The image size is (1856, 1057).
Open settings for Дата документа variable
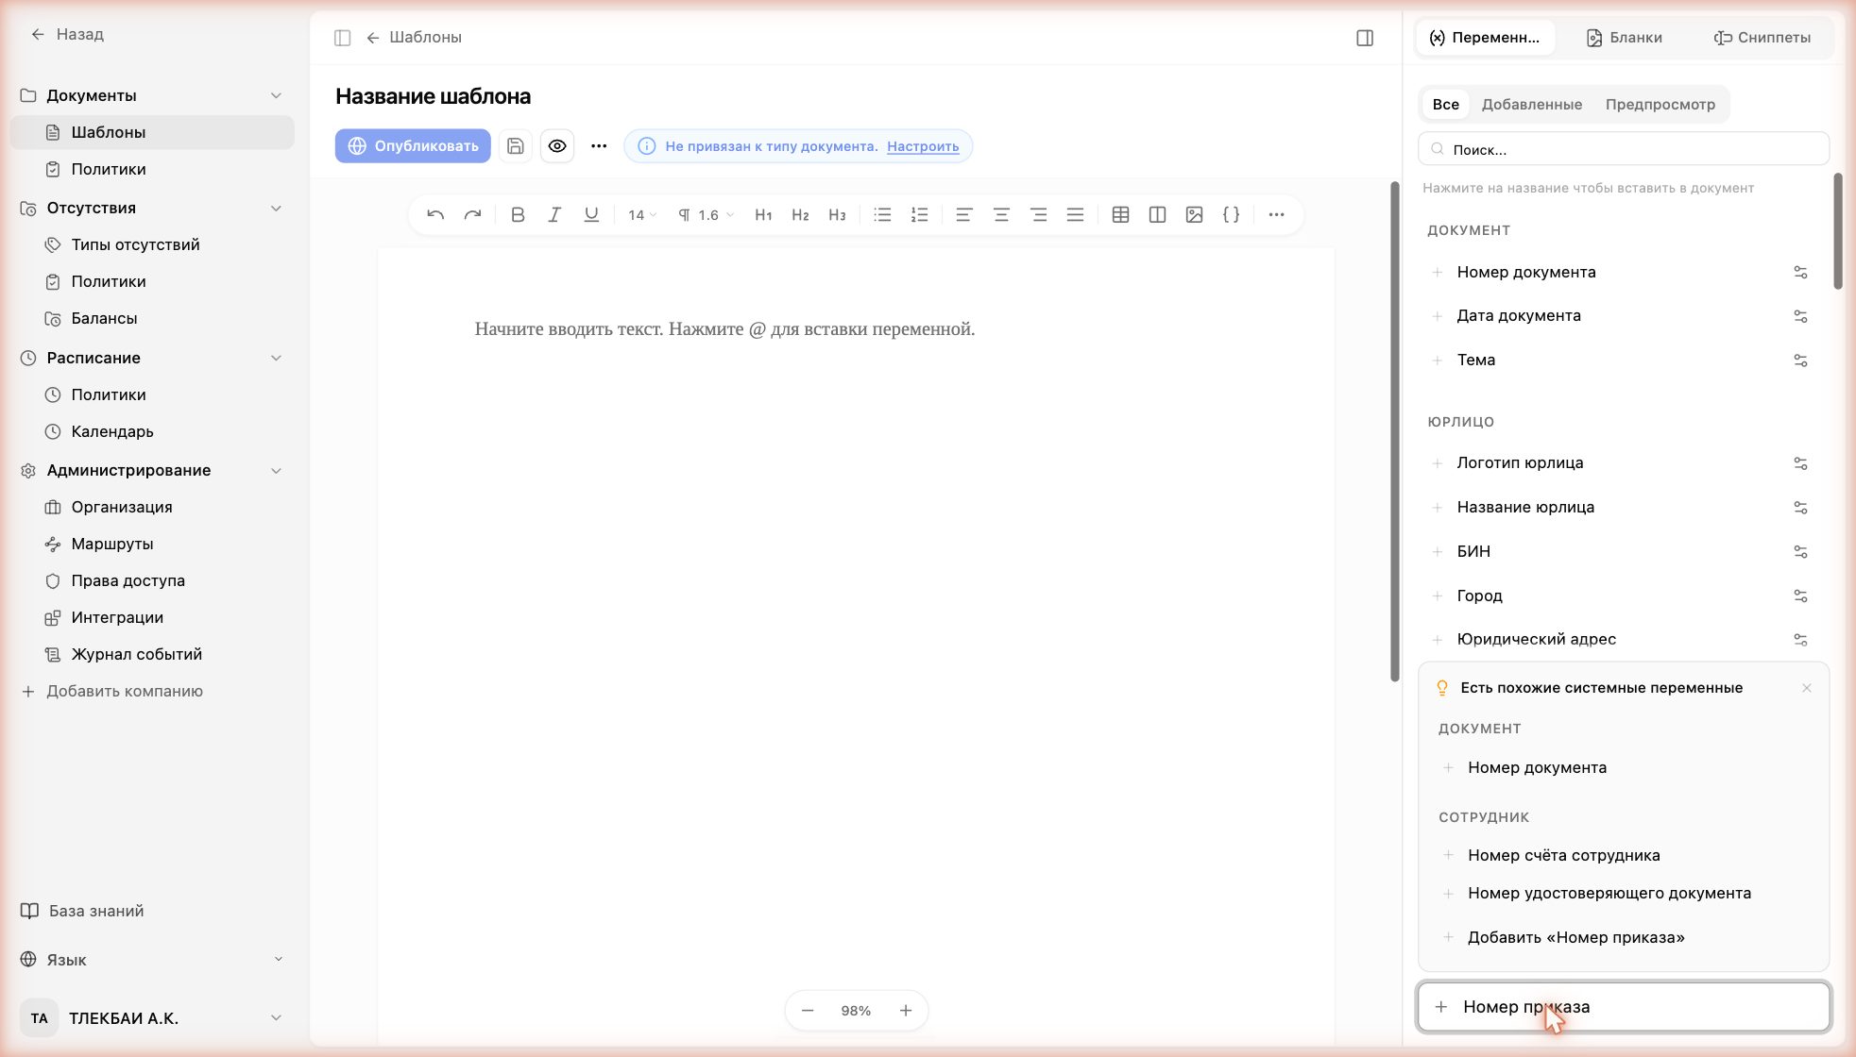(x=1800, y=316)
